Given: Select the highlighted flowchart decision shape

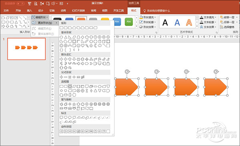Looking at the screenshot, I should click(70, 86).
